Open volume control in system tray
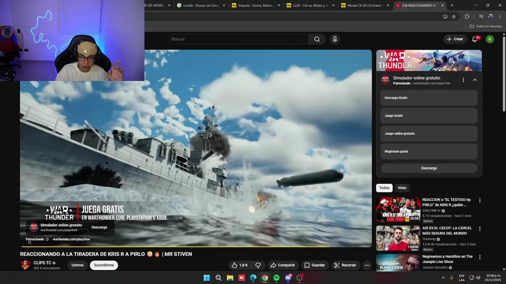The width and height of the screenshot is (506, 284). 478,278
